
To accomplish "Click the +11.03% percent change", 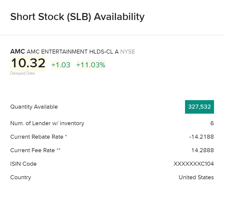I will pyautogui.click(x=91, y=65).
